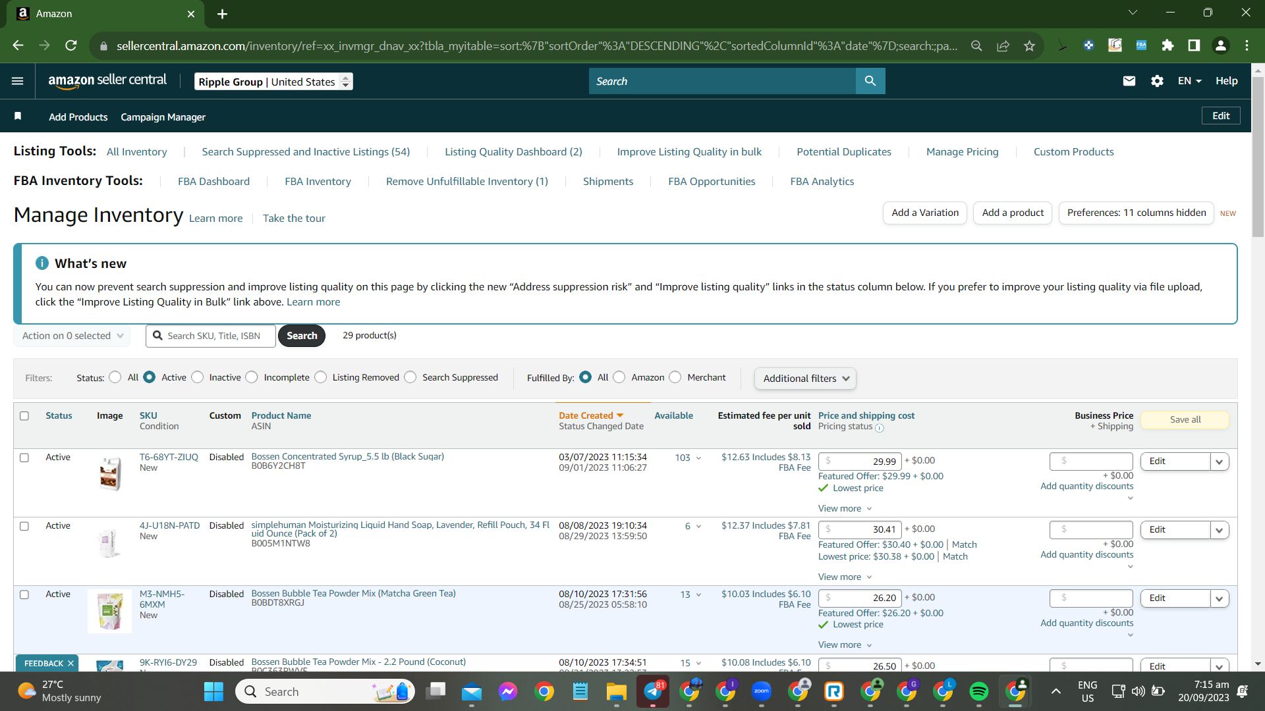Select Fulfilled By Amazon radio button
Screen dimensions: 1265x711
coord(619,377)
